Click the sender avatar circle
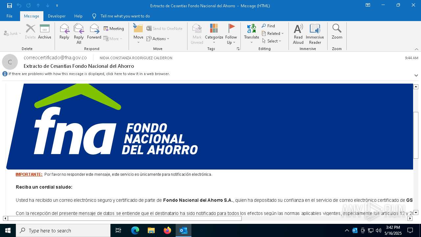 pyautogui.click(x=10, y=62)
